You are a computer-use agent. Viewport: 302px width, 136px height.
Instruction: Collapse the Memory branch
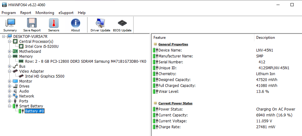coord(9,56)
